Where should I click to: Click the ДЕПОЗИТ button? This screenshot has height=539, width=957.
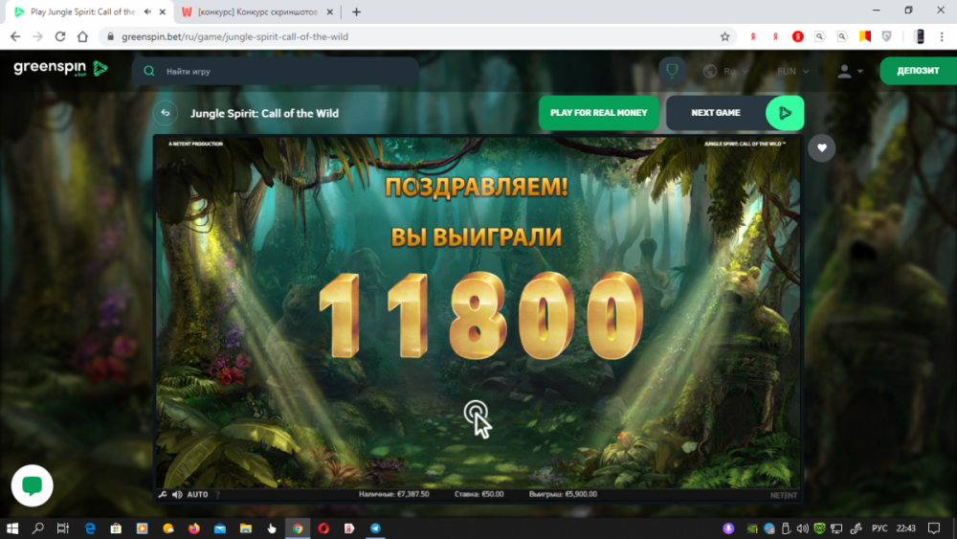(918, 71)
